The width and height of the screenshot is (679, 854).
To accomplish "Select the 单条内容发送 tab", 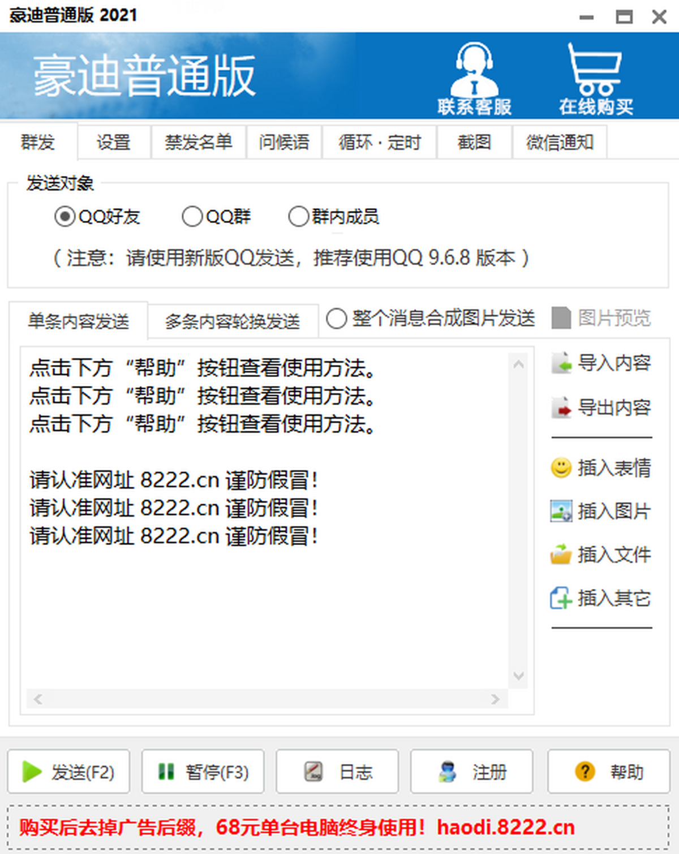I will coord(79,321).
